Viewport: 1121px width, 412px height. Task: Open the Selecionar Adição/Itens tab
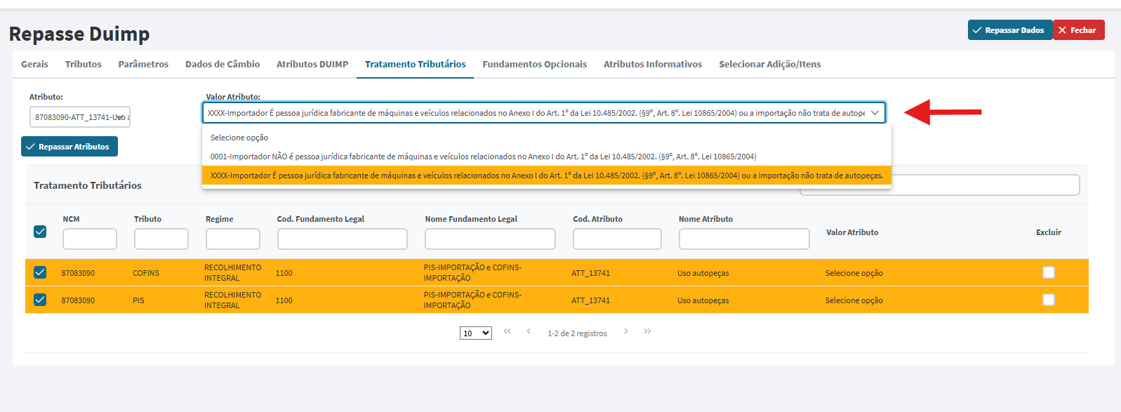pos(769,64)
